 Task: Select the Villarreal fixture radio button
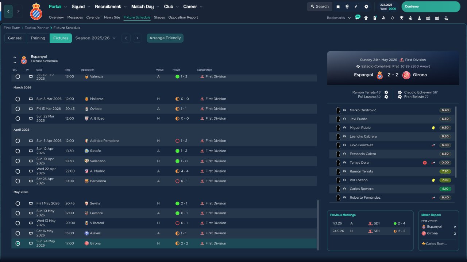point(18,223)
